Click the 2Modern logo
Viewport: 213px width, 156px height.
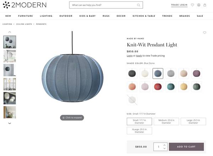24,5
